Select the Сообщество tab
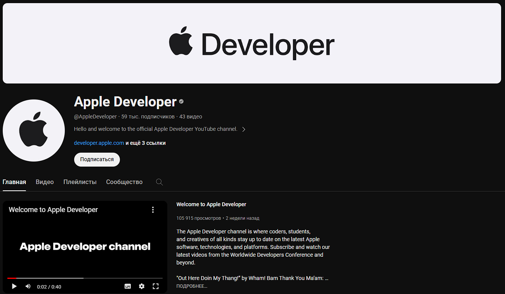Image resolution: width=505 pixels, height=294 pixels. pos(124,182)
